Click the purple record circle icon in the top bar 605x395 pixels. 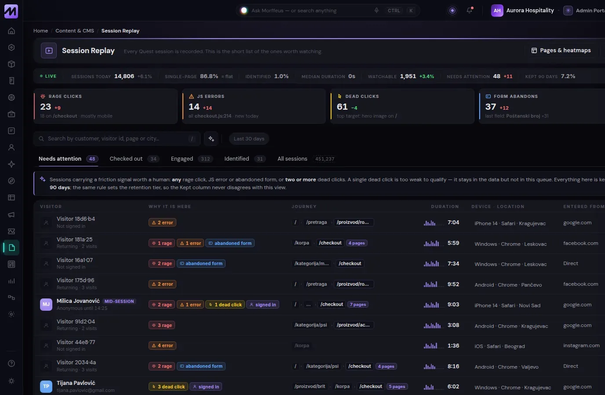[x=452, y=11]
